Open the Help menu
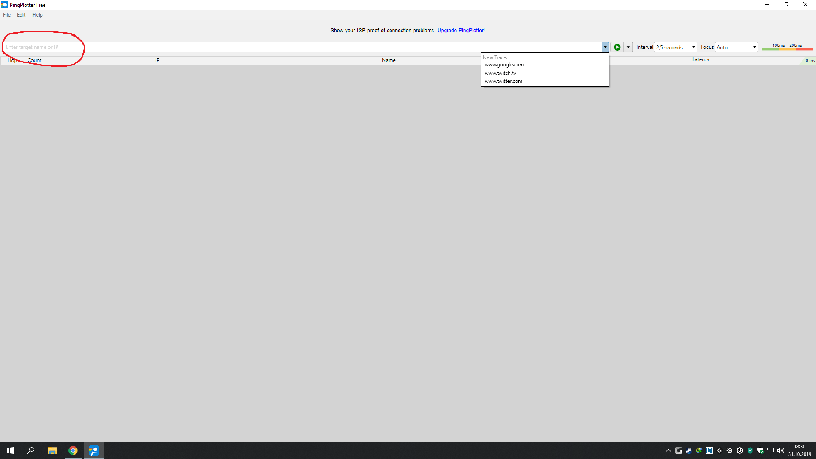 coord(37,15)
